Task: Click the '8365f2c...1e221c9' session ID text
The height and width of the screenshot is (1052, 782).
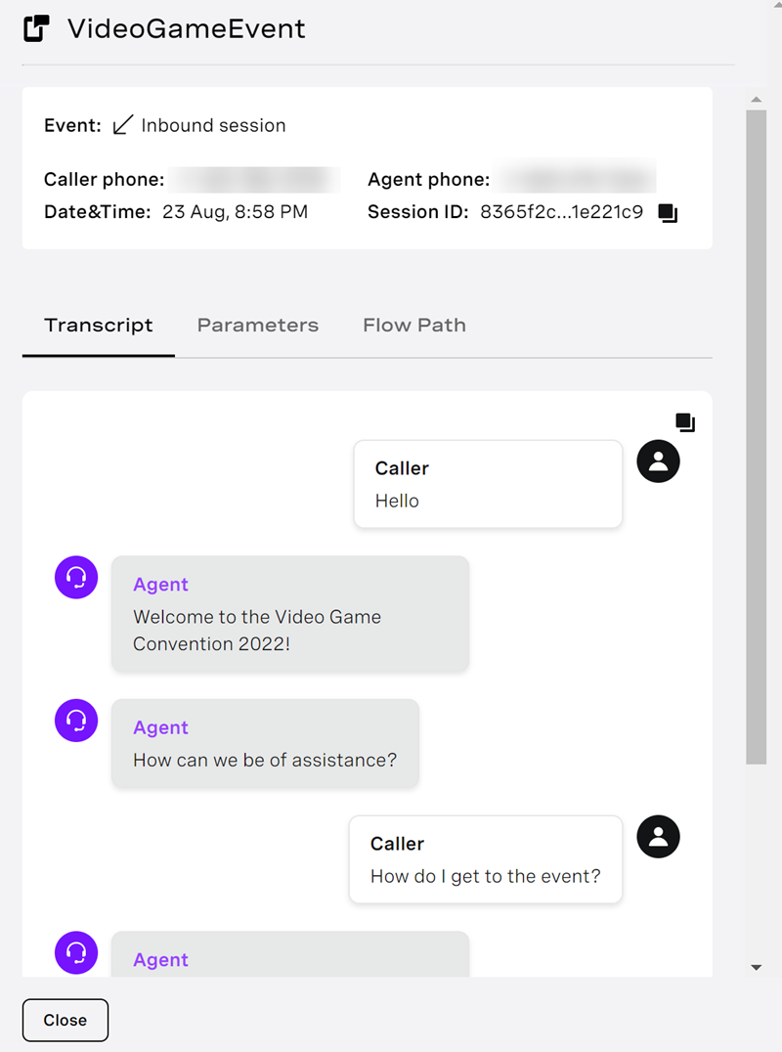Action: [561, 212]
